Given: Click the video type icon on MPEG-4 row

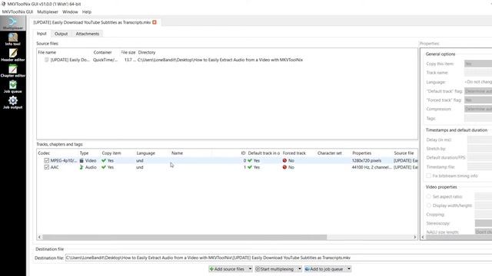Looking at the screenshot, I should (81, 160).
